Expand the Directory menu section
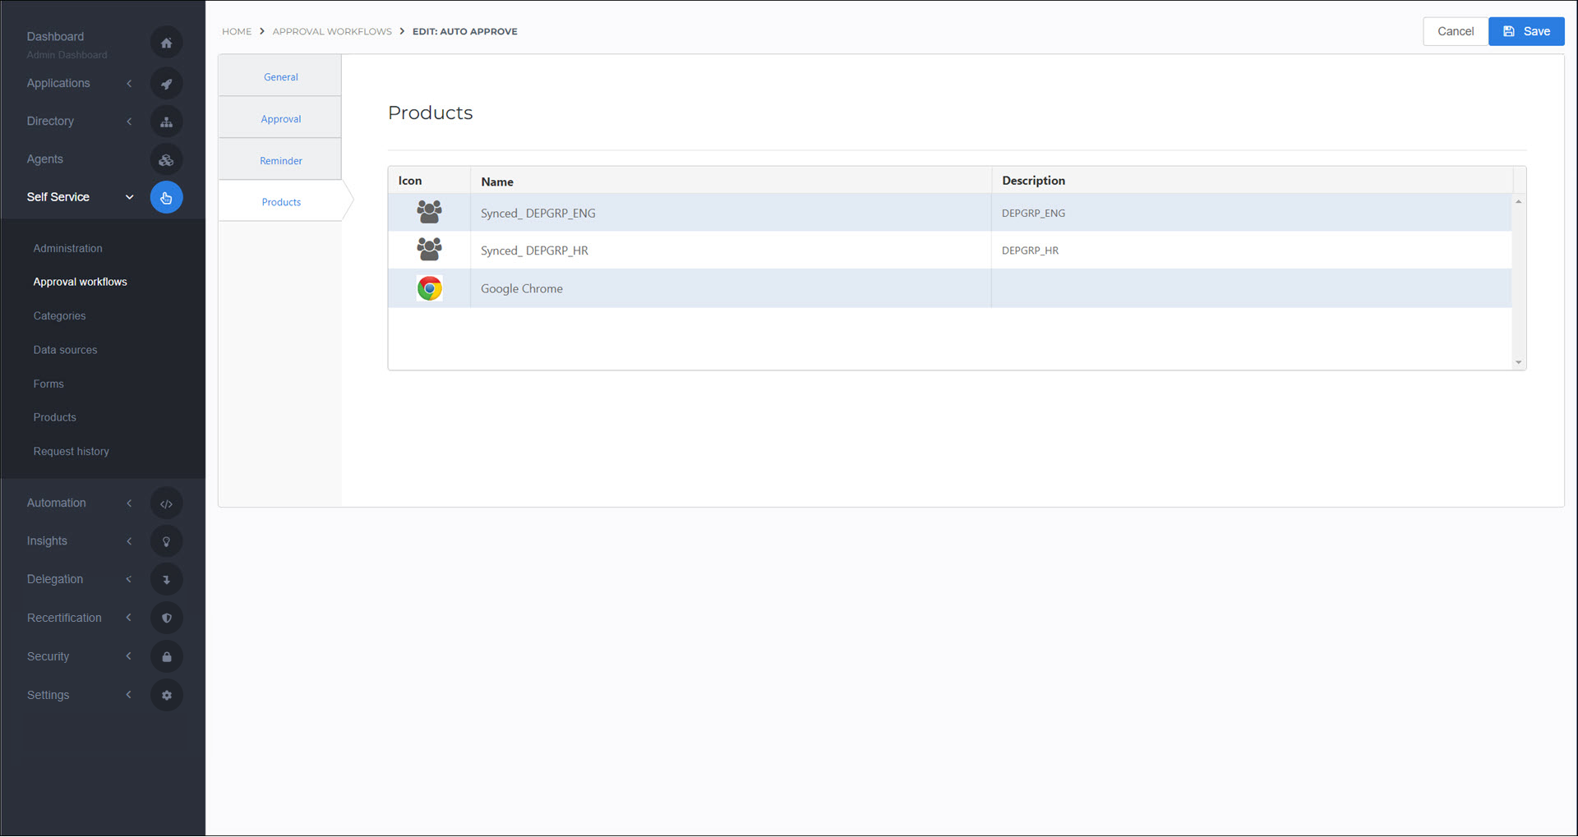Screen dimensions: 1578x837 pos(129,121)
